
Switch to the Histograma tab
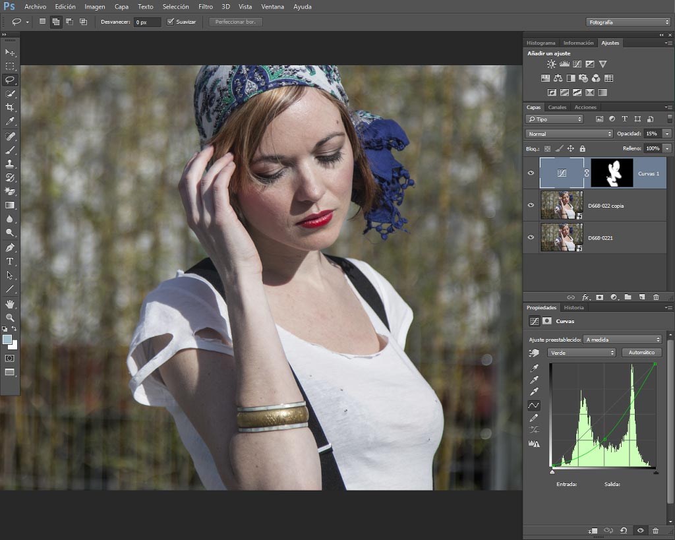(x=541, y=43)
